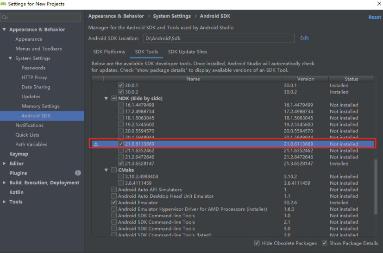The image size is (383, 253).
Task: Open the Quick Lists settings page
Action: click(27, 135)
